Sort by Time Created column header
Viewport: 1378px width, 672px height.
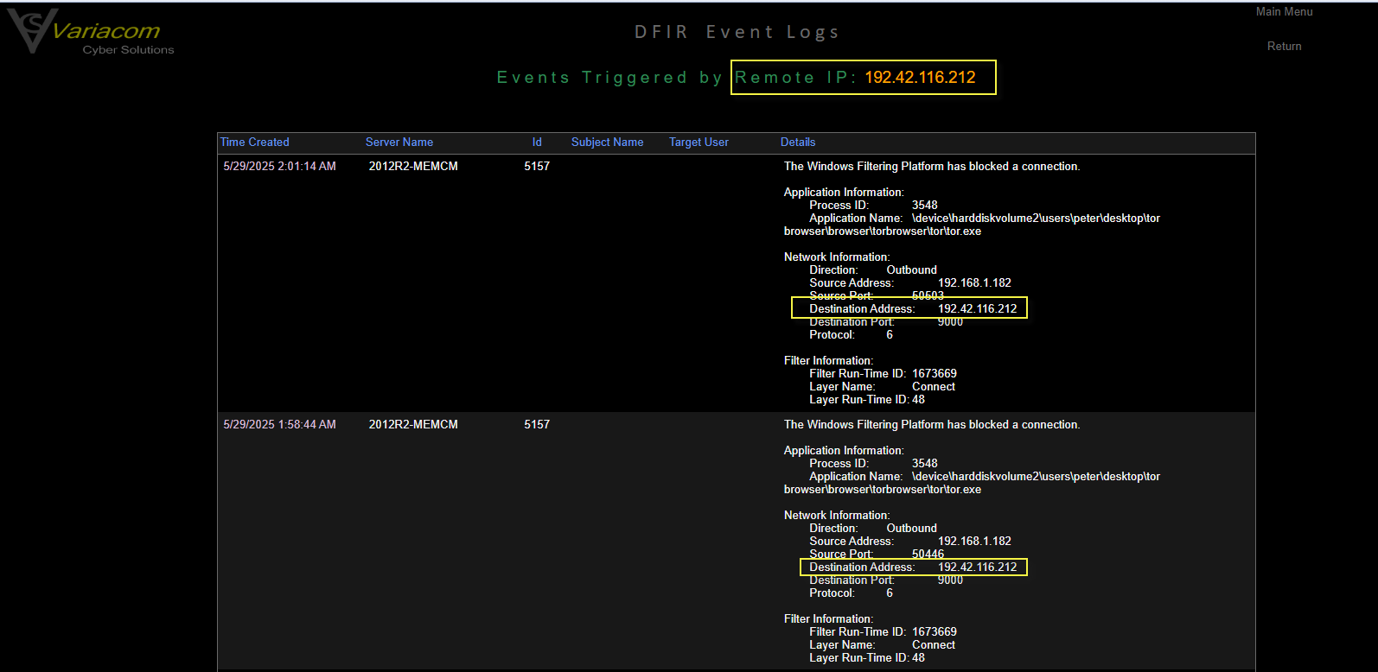click(255, 143)
